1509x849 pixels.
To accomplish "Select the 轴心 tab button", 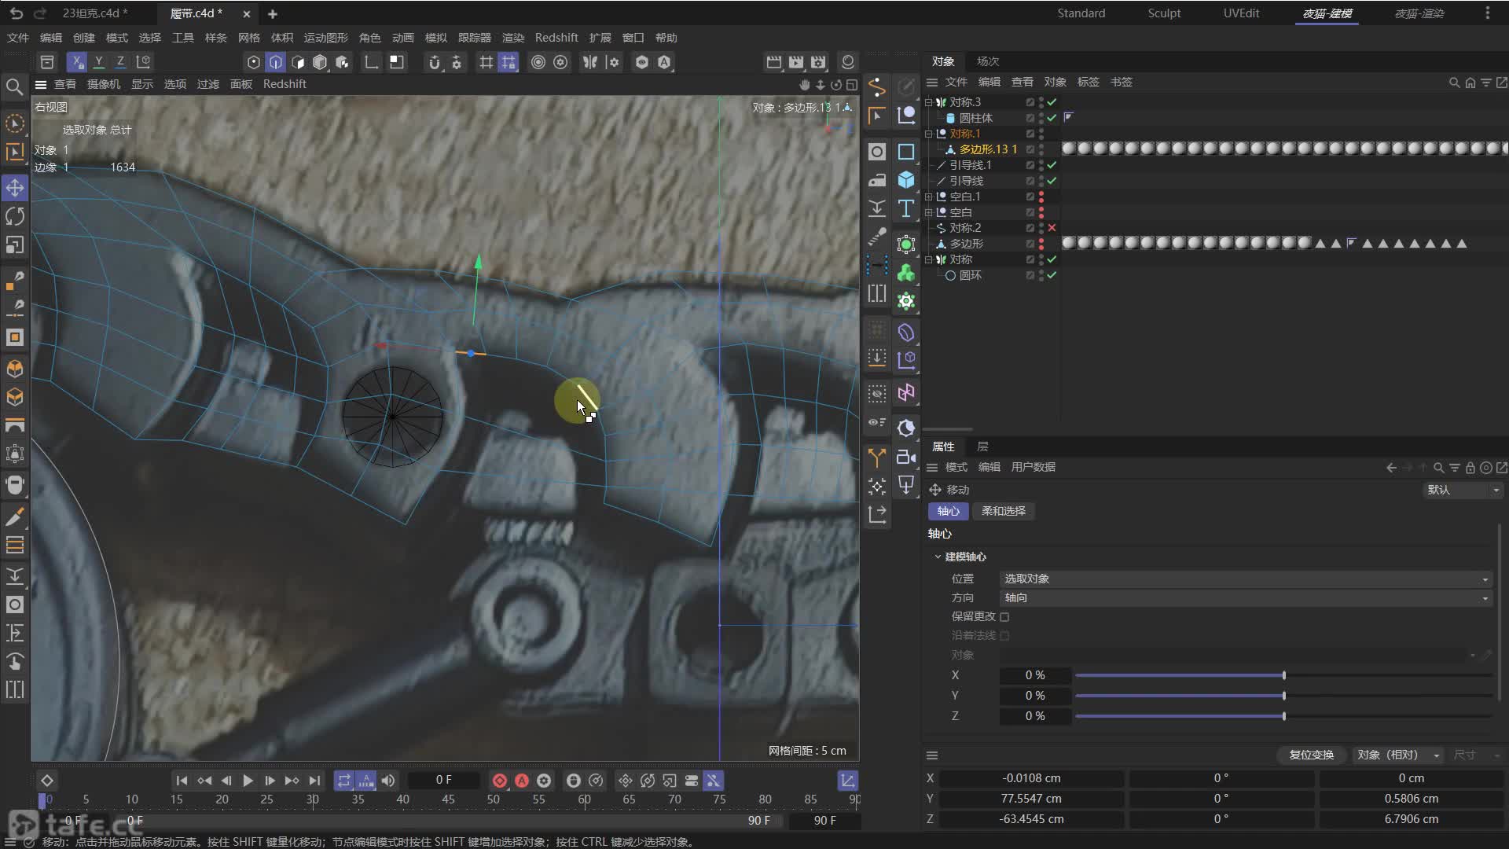I will click(948, 511).
